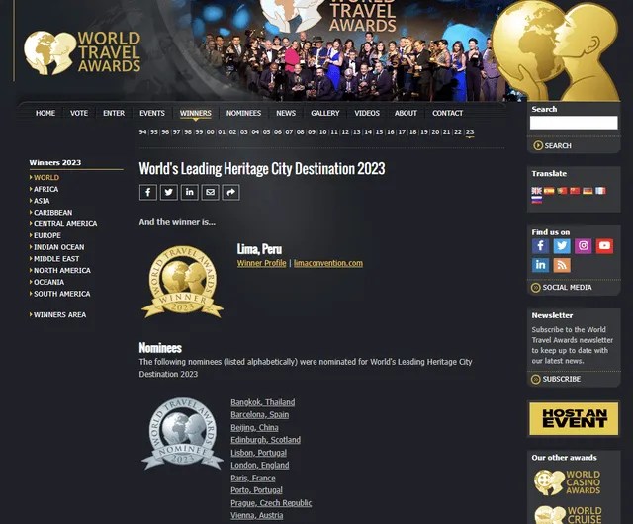
Task: Select year 22 in the year bar
Action: [x=458, y=132]
